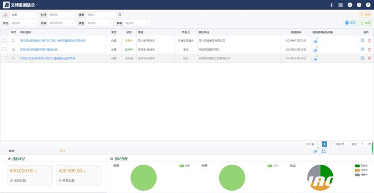This screenshot has height=193, width=374.
Task: Open the 陕西神延西湾露天煤矿 project link
Action: click(x=39, y=50)
